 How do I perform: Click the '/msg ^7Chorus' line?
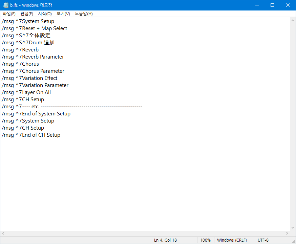click(20, 64)
